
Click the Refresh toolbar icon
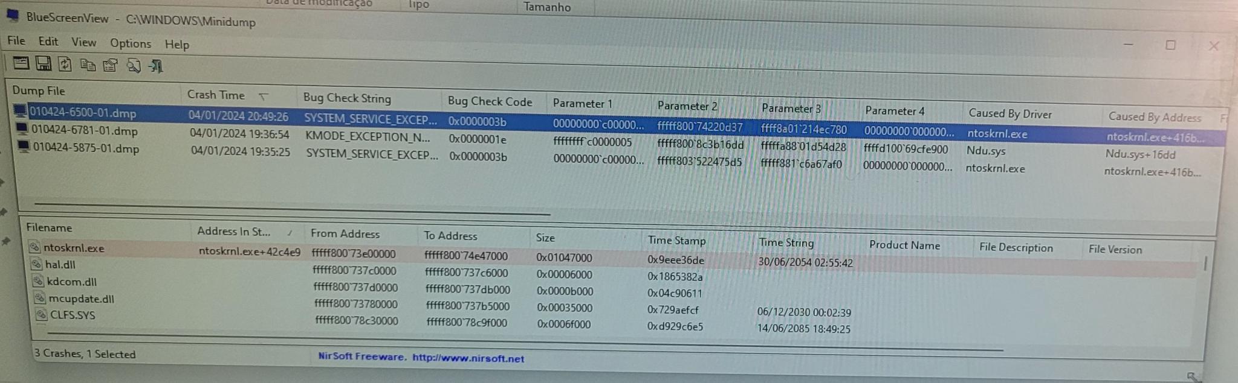(x=65, y=64)
